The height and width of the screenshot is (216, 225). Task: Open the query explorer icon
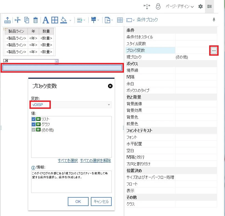[147, 6]
